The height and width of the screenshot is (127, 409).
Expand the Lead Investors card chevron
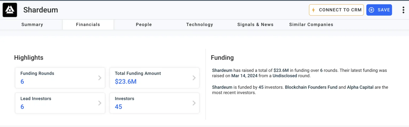click(x=100, y=103)
